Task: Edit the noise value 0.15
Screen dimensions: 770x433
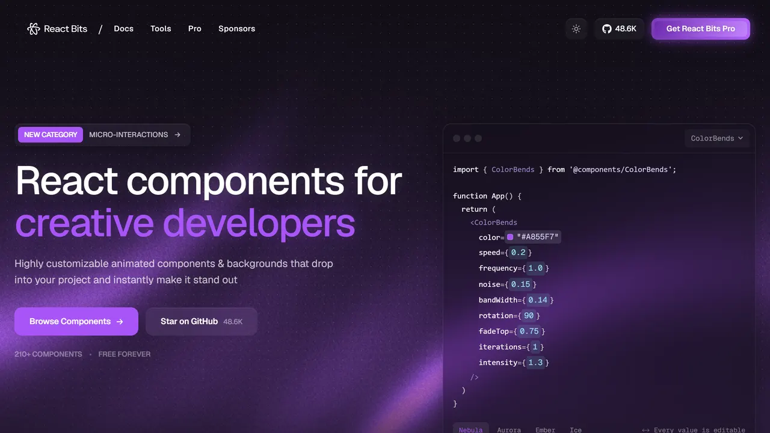Action: [521, 284]
